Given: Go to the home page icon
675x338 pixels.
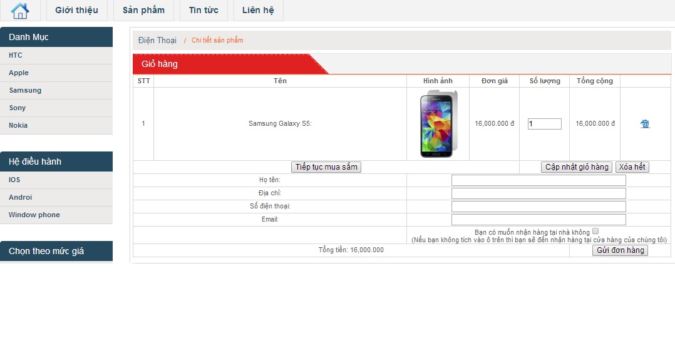Looking at the screenshot, I should point(20,11).
